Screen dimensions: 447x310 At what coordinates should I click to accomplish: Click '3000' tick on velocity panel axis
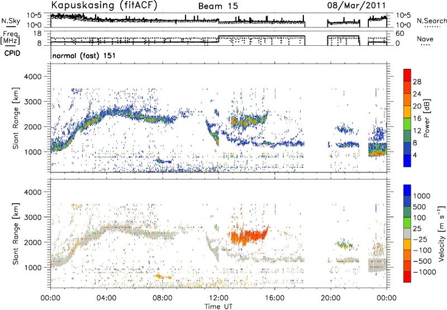coord(32,217)
